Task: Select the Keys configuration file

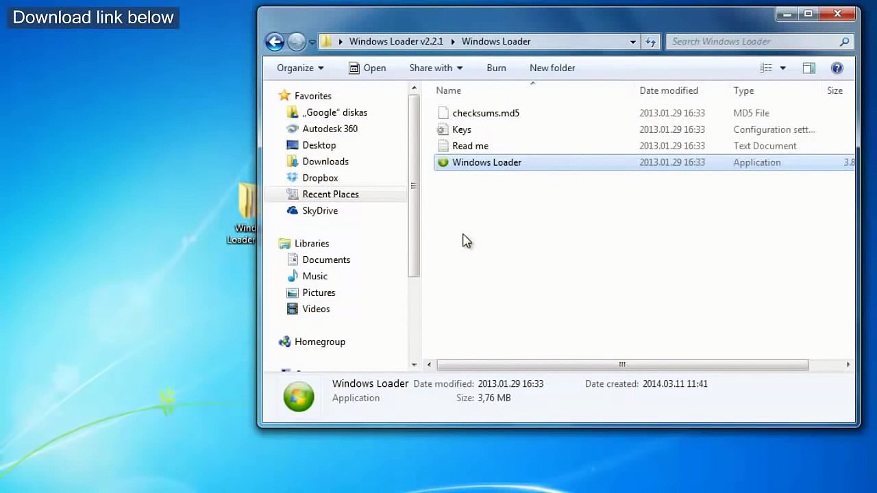Action: (462, 129)
